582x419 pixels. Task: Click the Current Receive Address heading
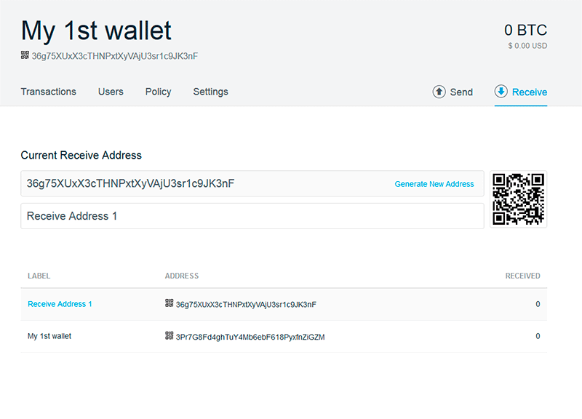click(81, 155)
